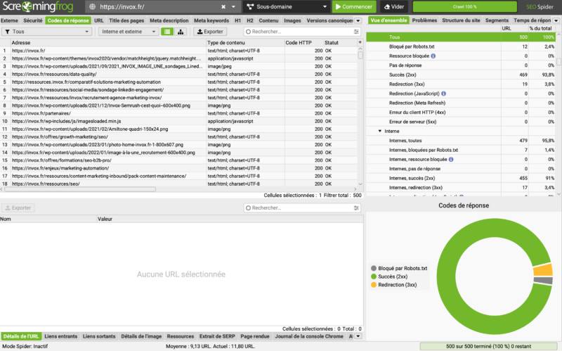Sort by the Adresse column header
Image resolution: width=562 pixels, height=351 pixels.
108,43
